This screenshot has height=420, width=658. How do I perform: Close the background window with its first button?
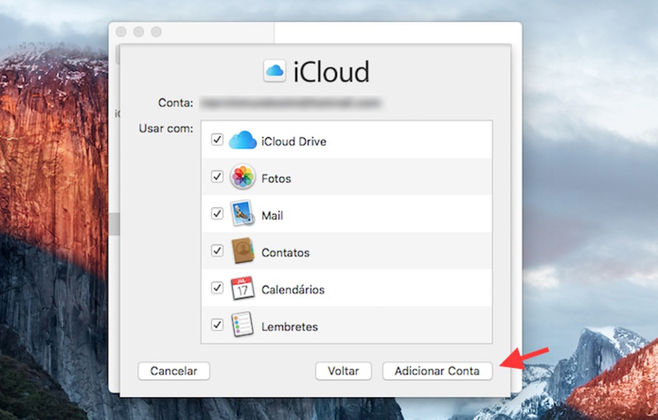[x=121, y=32]
